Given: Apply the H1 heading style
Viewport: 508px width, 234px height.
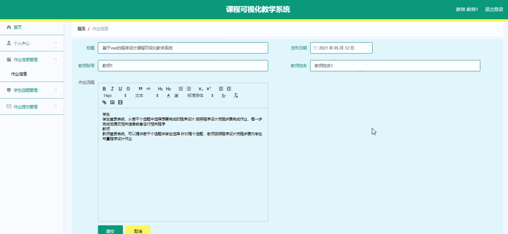Looking at the screenshot, I should tap(160, 89).
